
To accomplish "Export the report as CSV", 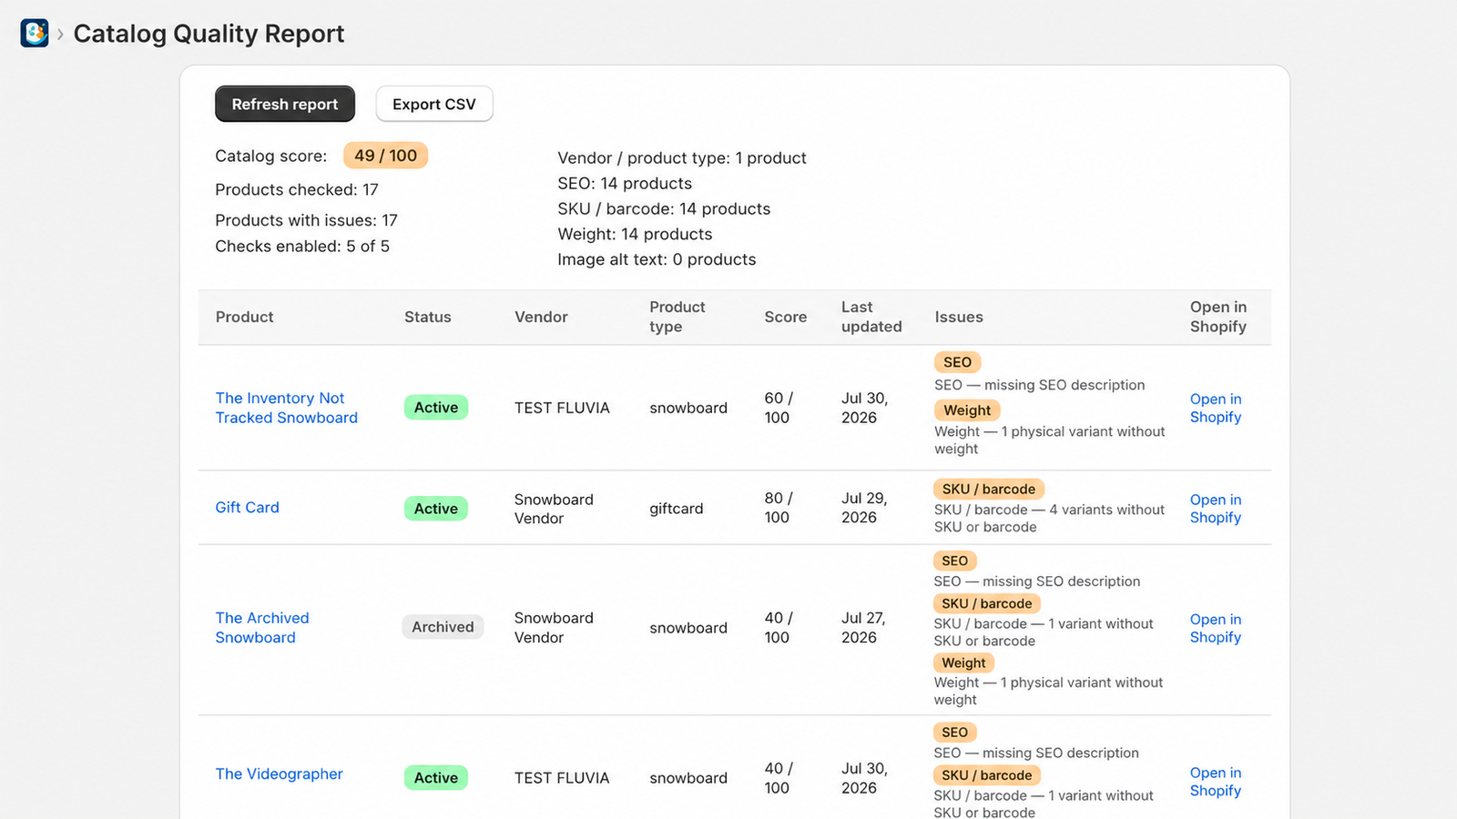I will (434, 104).
